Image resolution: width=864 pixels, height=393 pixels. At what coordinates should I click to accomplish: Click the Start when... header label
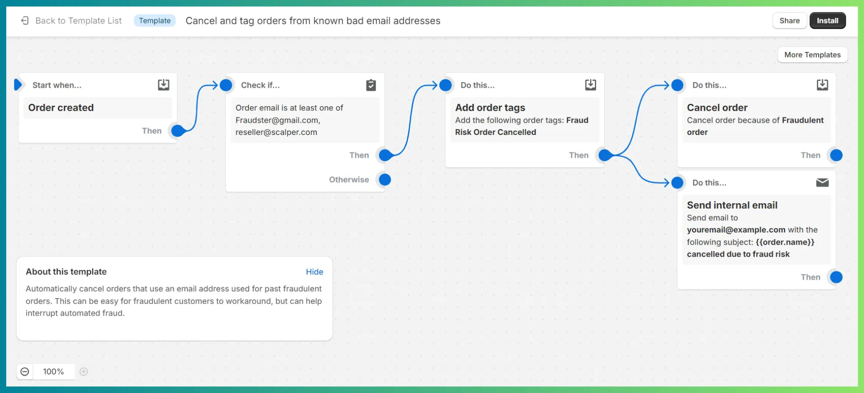[x=57, y=85]
